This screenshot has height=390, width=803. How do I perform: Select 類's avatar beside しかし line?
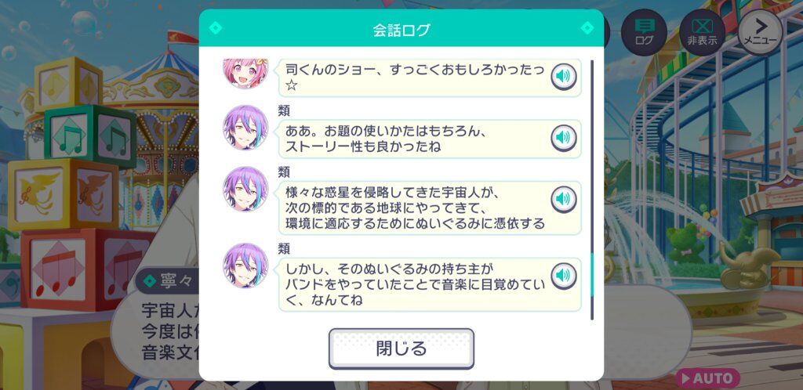245,265
